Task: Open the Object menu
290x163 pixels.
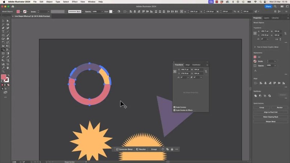Action: [x=49, y=2]
